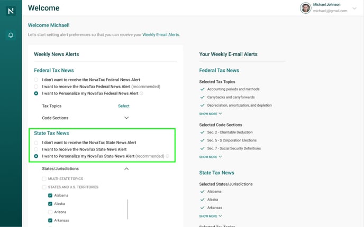364x227 pixels.
Task: Check the States and U.S. Territories checkbox
Action: pos(44,187)
